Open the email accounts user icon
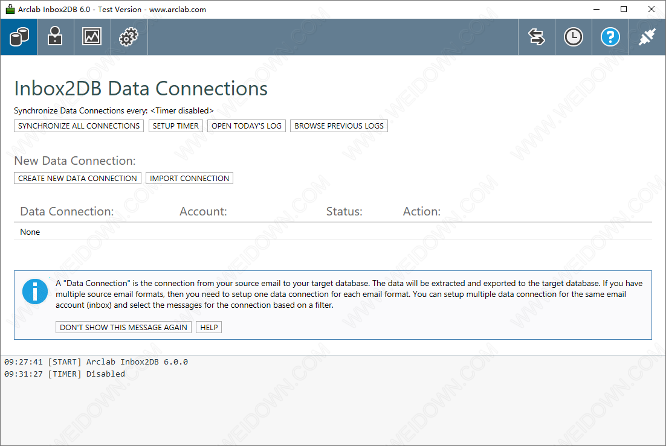 [x=55, y=37]
